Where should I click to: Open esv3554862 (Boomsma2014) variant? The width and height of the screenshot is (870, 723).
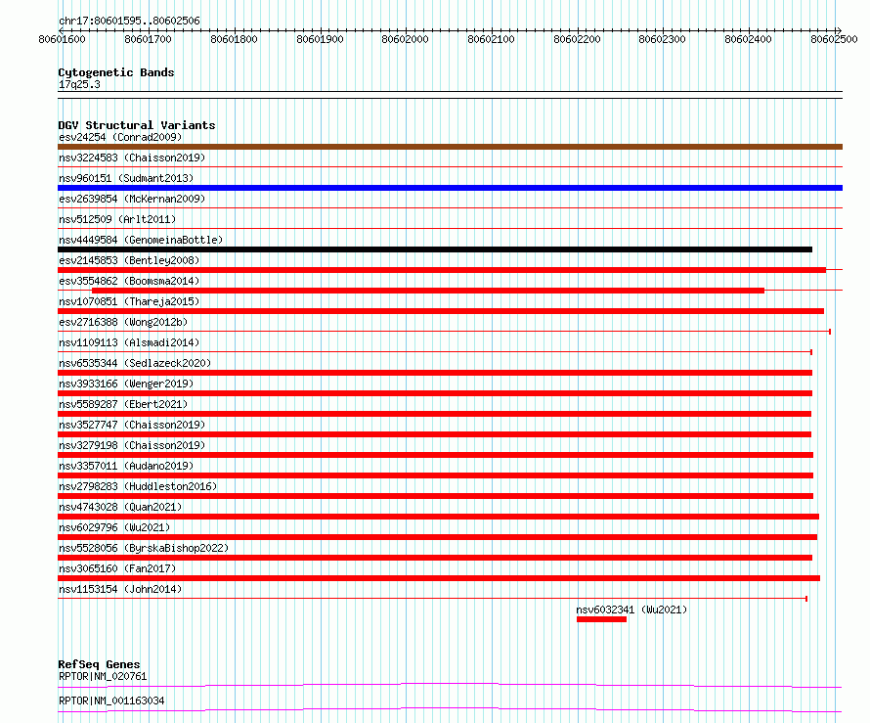[129, 281]
